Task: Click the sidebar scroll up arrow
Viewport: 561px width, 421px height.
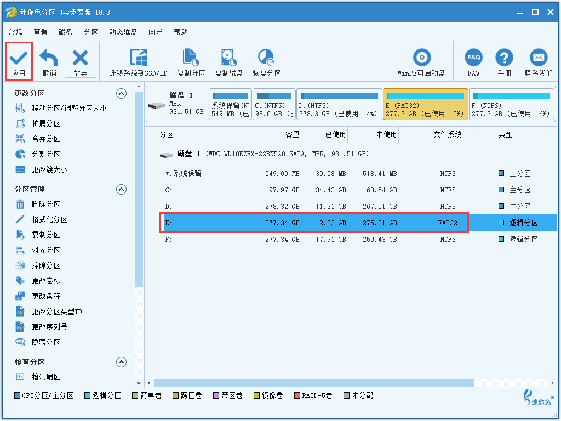Action: pyautogui.click(x=139, y=86)
